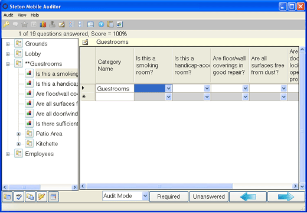
Task: Expand the Kitchette tree node
Action: pyautogui.click(x=18, y=144)
